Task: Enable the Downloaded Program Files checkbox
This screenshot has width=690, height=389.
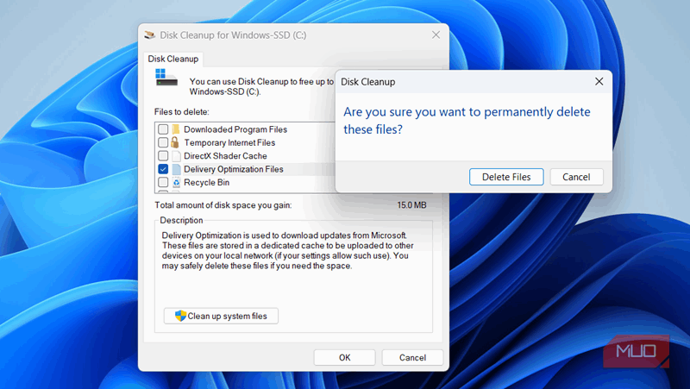Action: click(x=163, y=129)
